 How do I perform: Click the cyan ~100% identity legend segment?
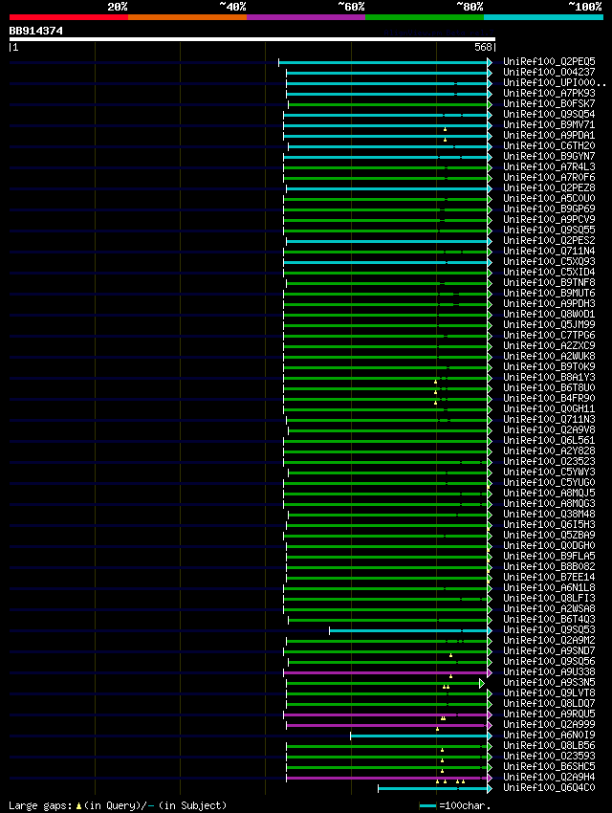543,17
